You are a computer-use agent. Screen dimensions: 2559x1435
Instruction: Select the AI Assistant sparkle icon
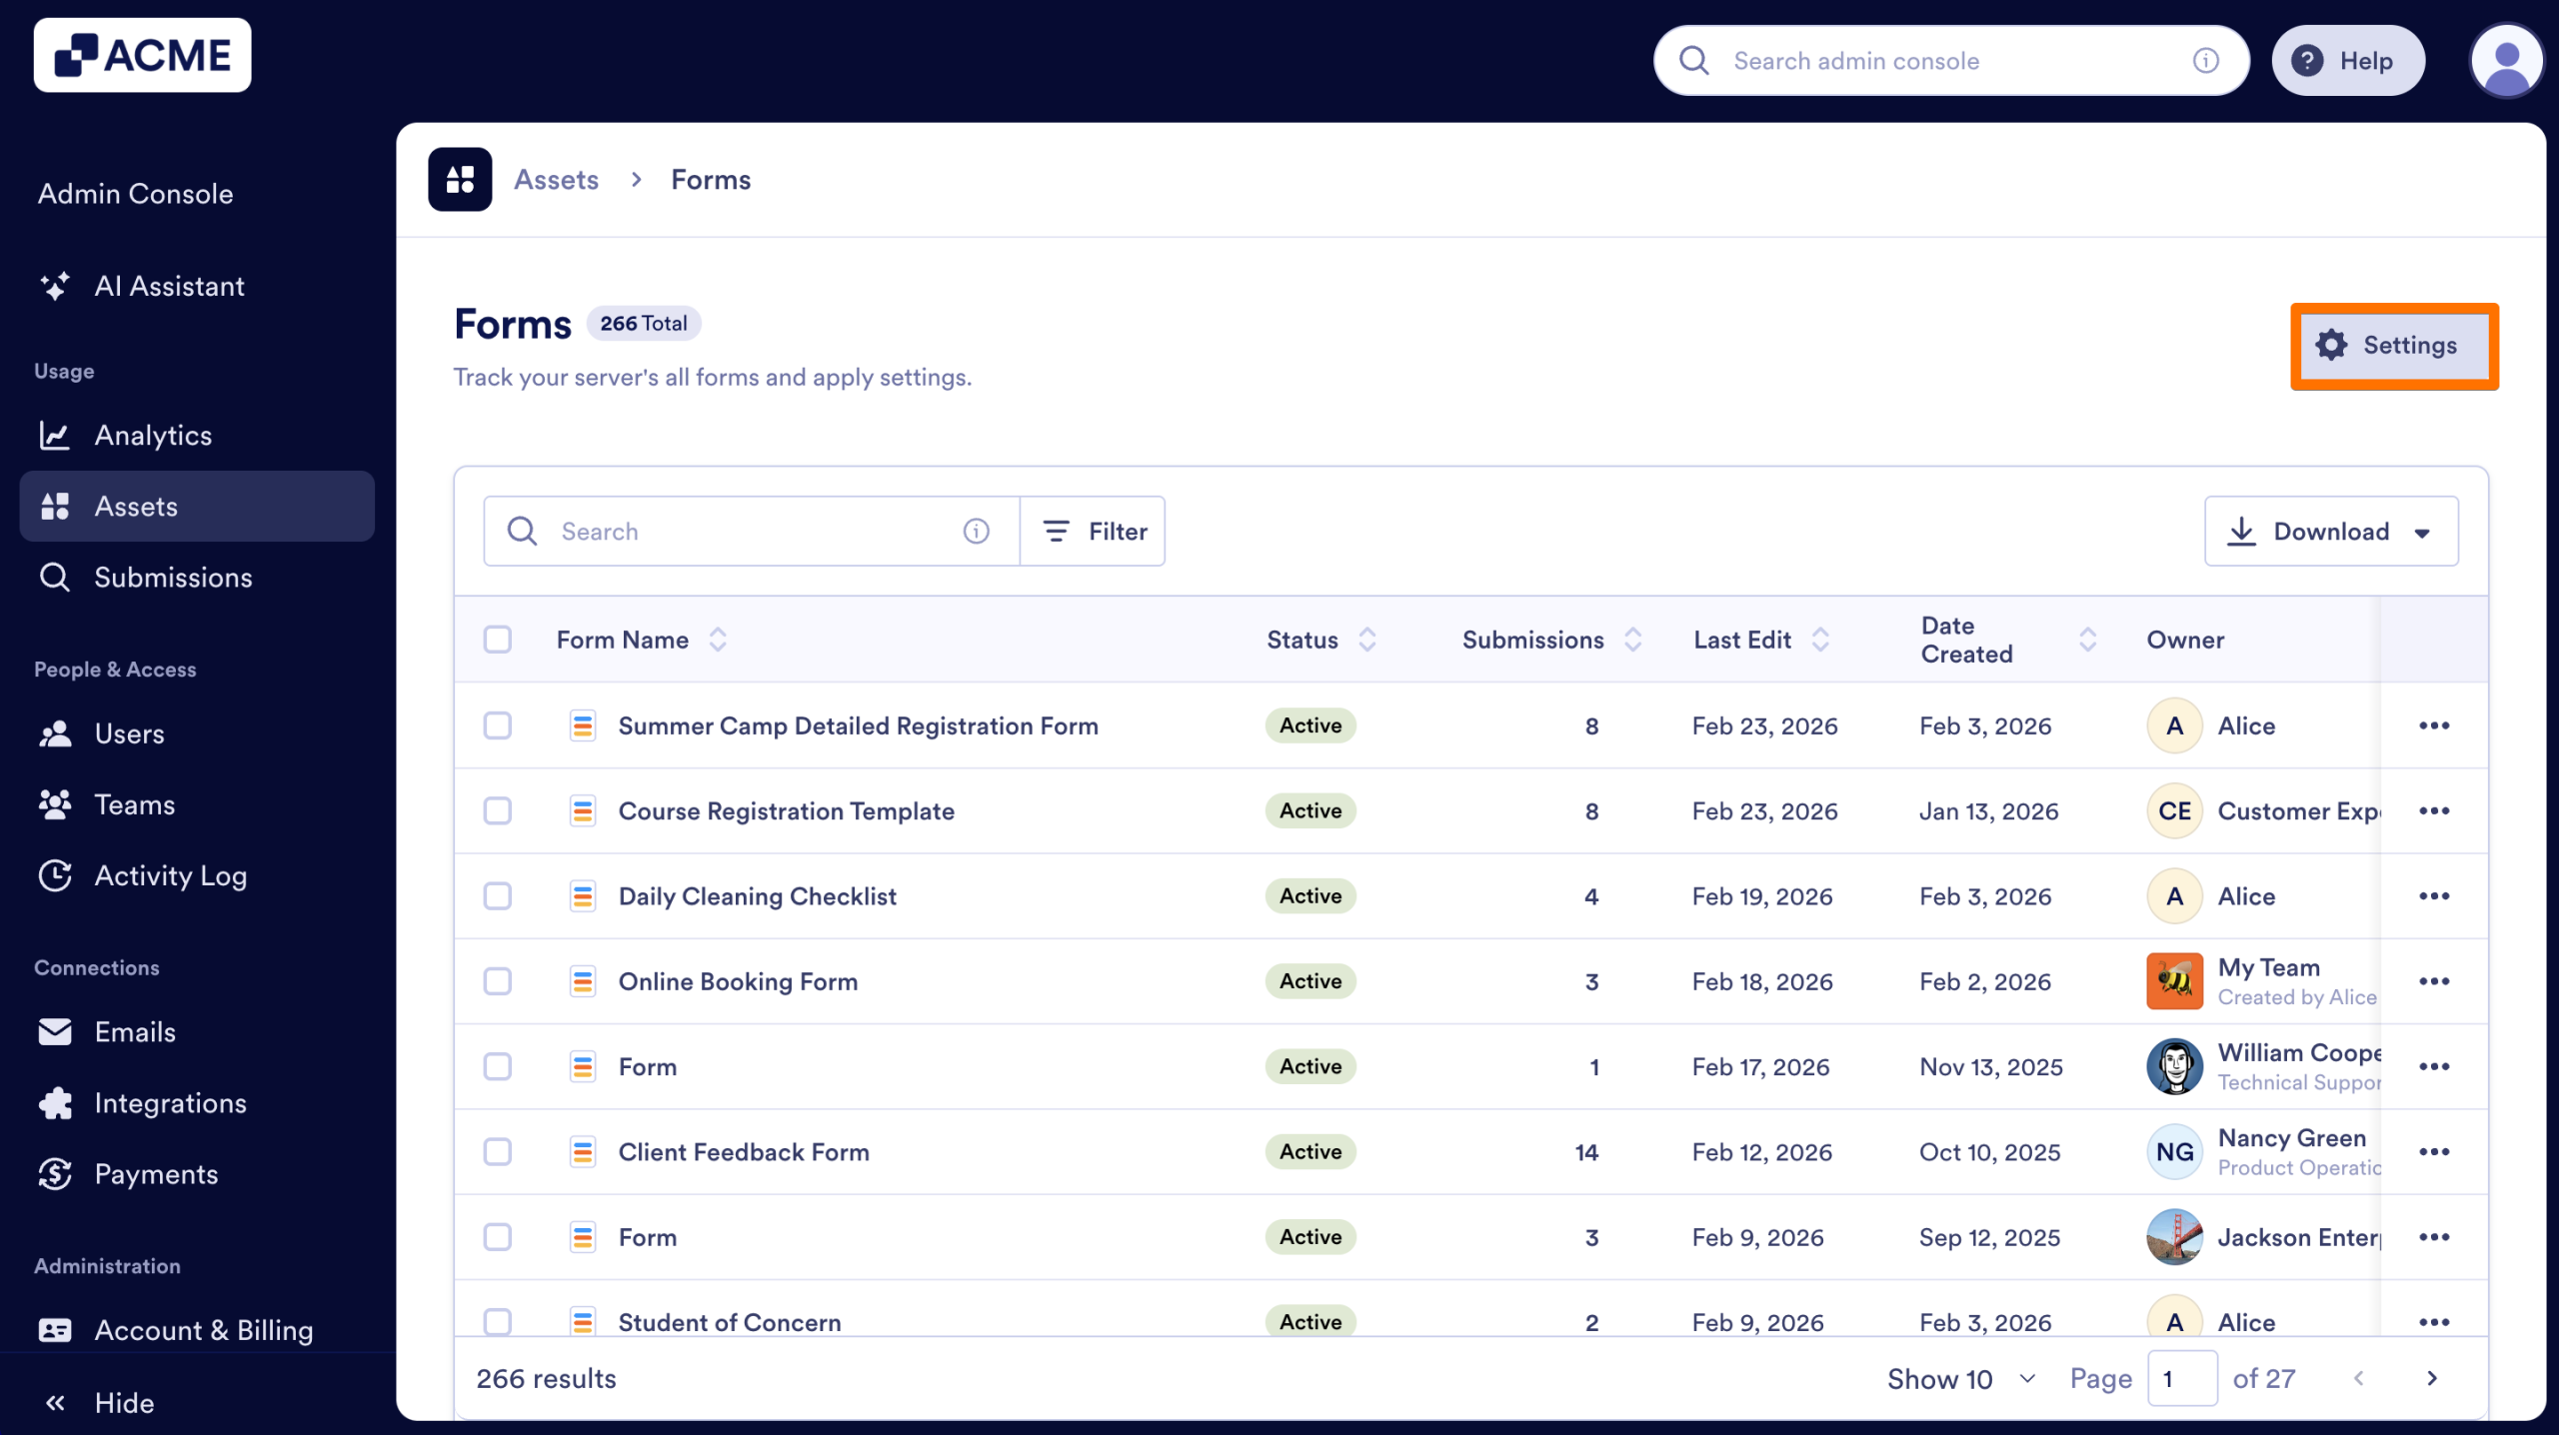coord(55,286)
